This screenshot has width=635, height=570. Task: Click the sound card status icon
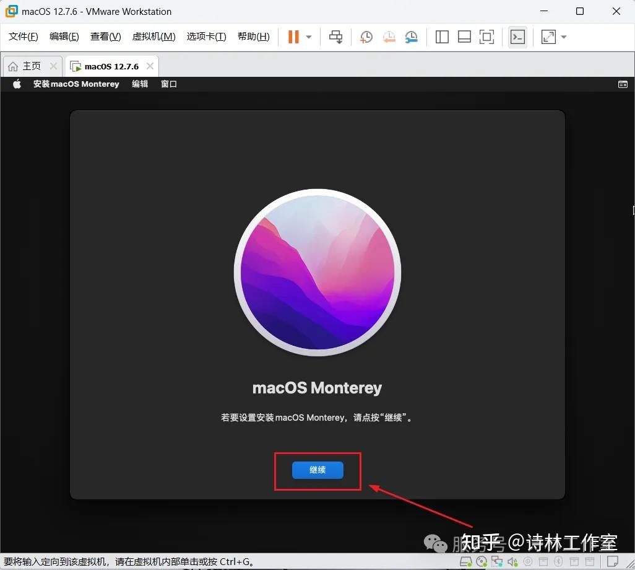[x=512, y=561]
